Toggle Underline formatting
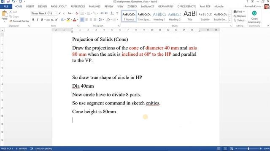Screen dimensions: 270x151 tap(42, 20)
